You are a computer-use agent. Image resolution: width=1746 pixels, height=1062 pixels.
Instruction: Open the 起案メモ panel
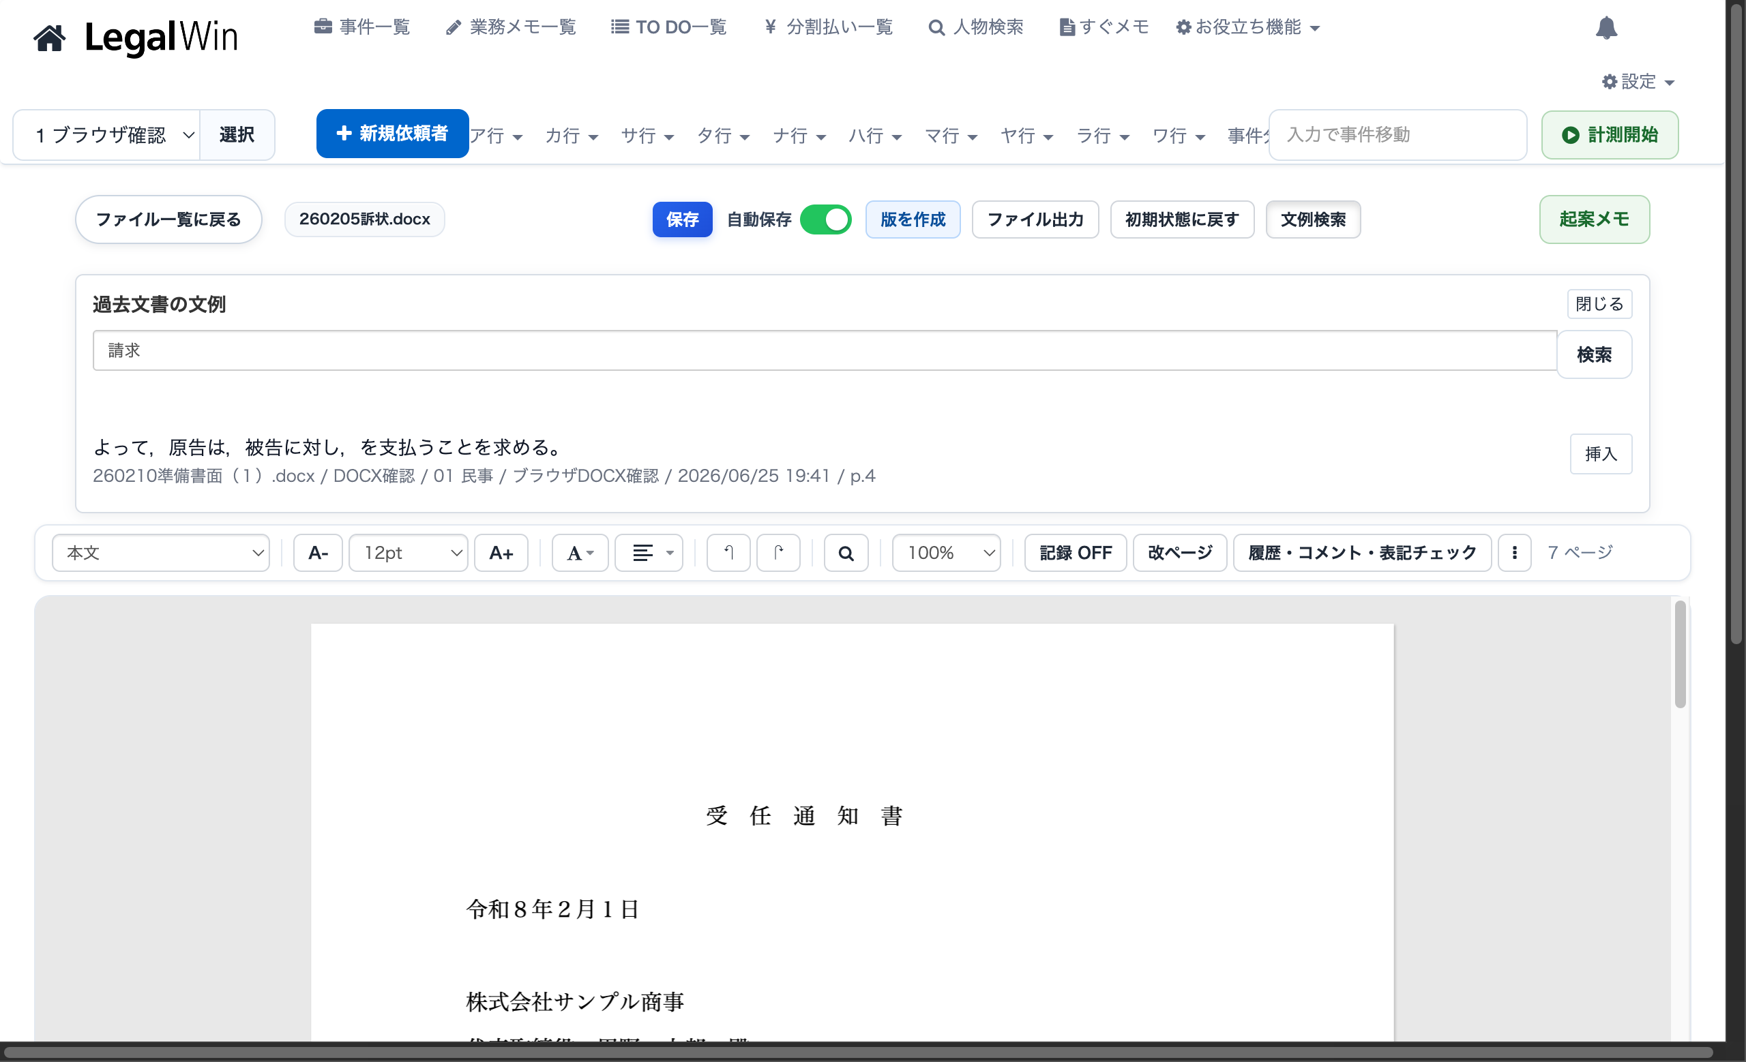click(x=1594, y=219)
